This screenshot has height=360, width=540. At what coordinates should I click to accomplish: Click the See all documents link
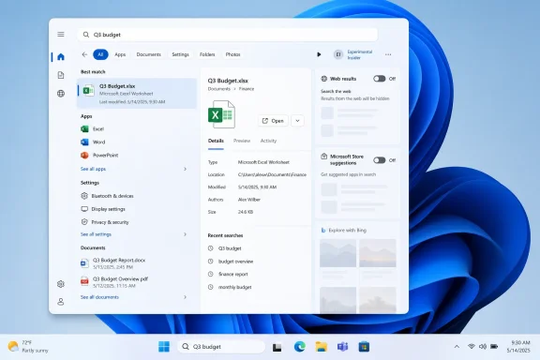99,297
